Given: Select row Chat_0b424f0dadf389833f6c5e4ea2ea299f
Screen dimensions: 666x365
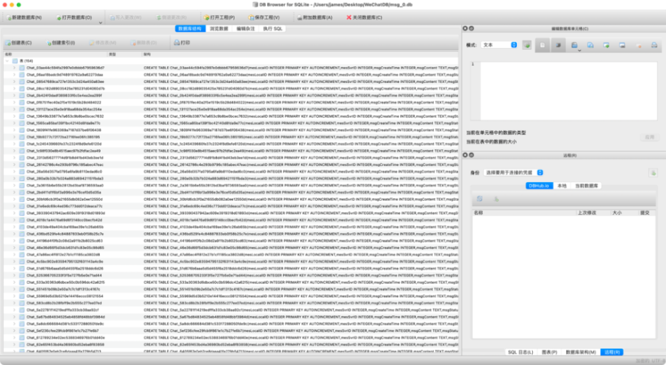Looking at the screenshot, I should tap(230, 95).
